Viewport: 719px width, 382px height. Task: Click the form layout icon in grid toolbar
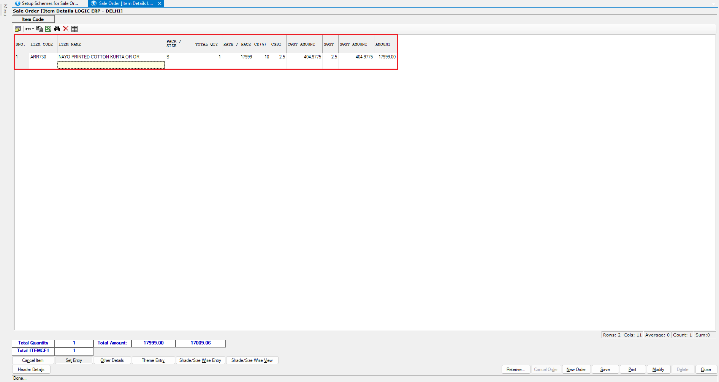17,29
